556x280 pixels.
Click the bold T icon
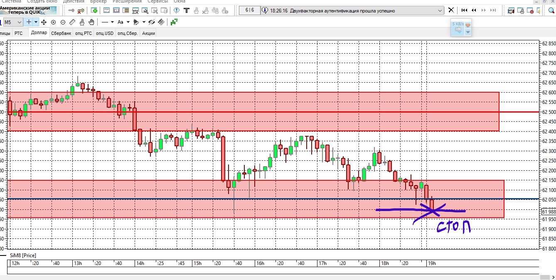187,10
